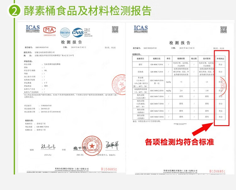Screen dimensions: 236x190
Task: Click the red round stamp beside the signatures
Action: 92,146
